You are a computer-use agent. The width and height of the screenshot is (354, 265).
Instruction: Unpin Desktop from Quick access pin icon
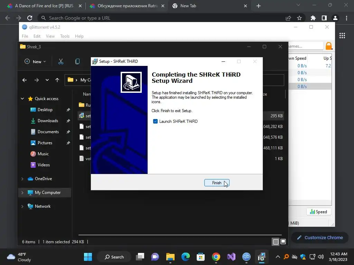point(68,110)
